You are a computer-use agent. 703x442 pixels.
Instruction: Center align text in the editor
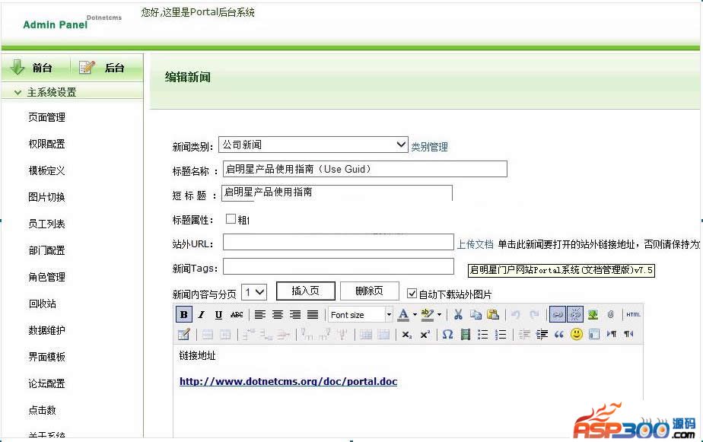(278, 315)
